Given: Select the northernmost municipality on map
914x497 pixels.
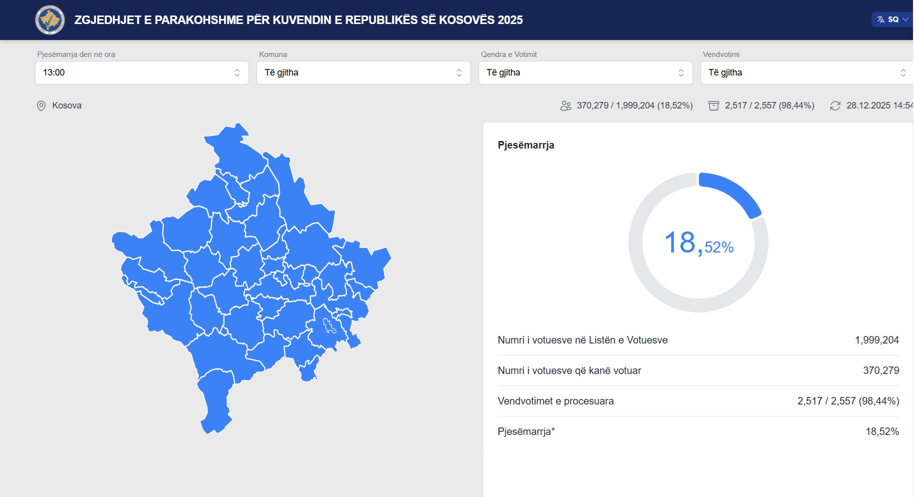Looking at the screenshot, I should [x=233, y=150].
